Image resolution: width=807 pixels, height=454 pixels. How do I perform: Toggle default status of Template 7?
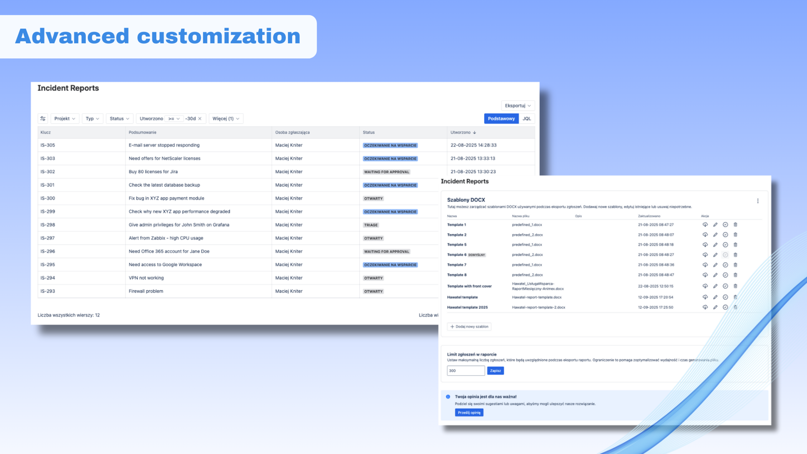725,265
